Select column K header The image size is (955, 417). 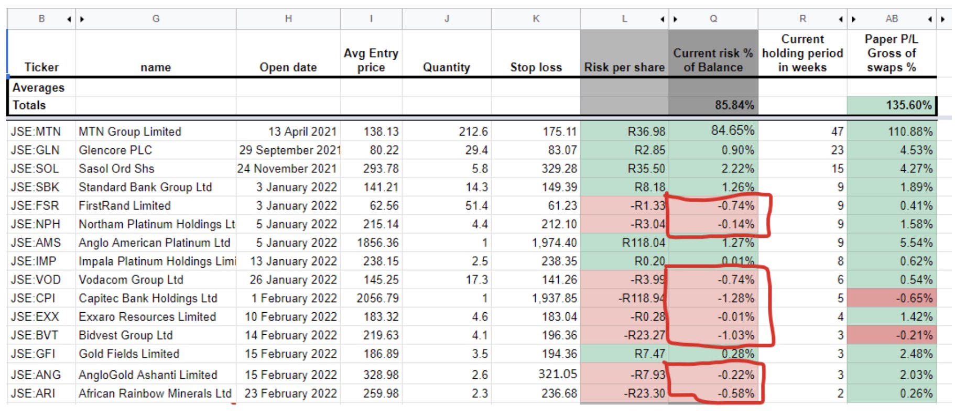(x=536, y=19)
